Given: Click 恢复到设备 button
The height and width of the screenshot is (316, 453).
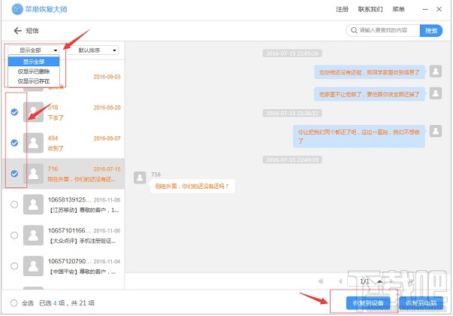Looking at the screenshot, I should click(368, 303).
